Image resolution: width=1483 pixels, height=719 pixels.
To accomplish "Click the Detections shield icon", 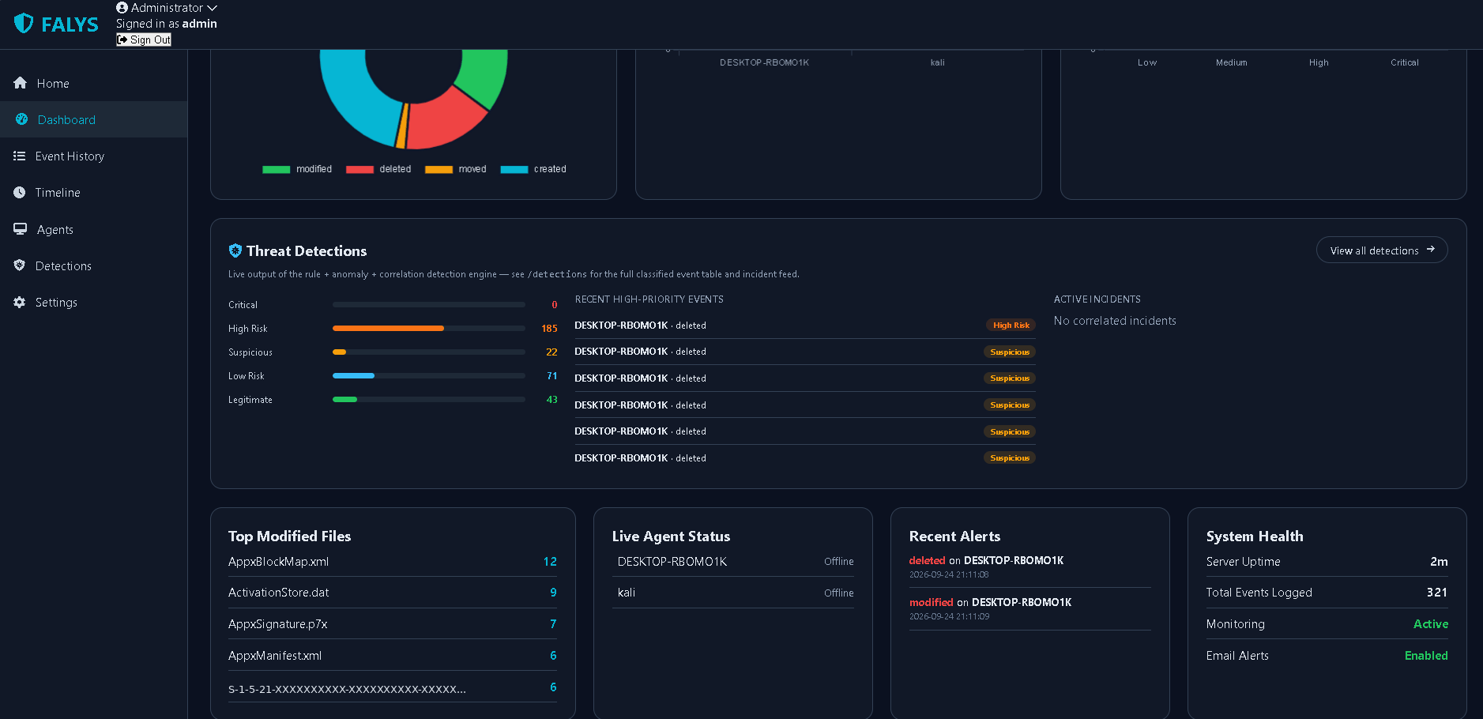I will click(20, 265).
